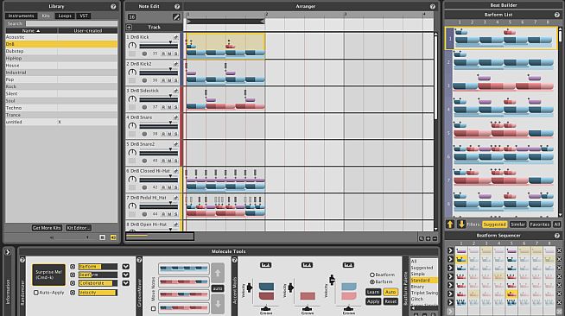Click Library speaker preview icon
Screen dimensions: 565x316
tap(113, 237)
